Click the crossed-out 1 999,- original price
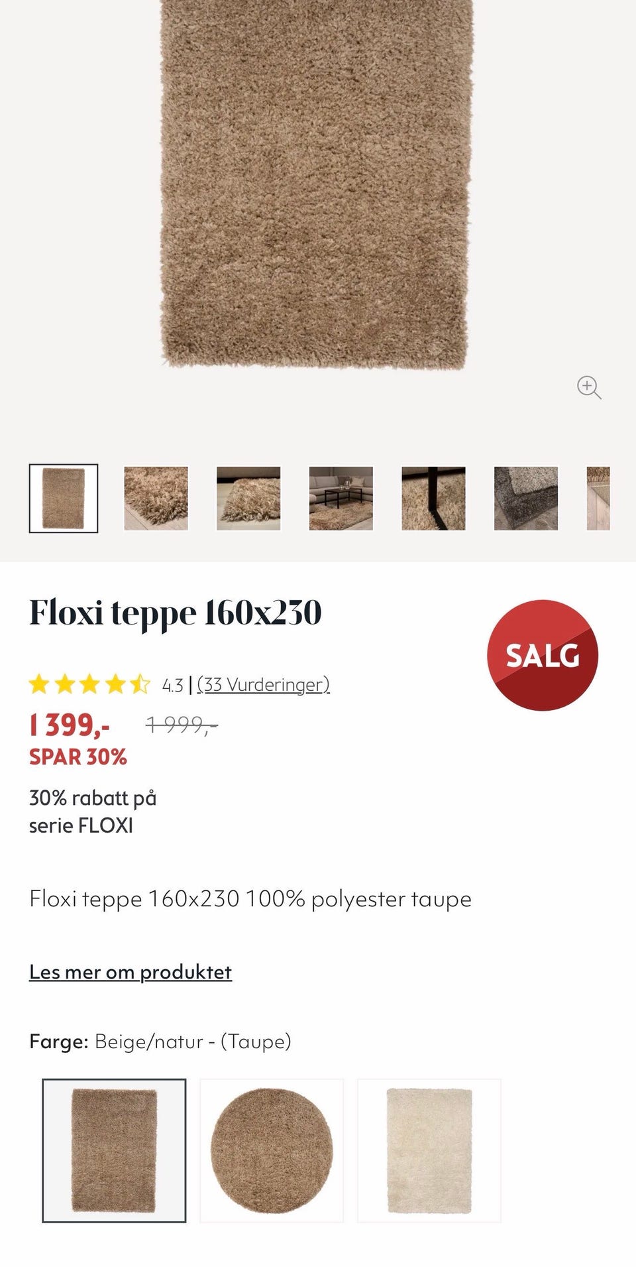 click(182, 725)
